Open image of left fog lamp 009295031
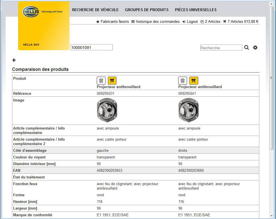The height and width of the screenshot is (219, 276). (107, 110)
